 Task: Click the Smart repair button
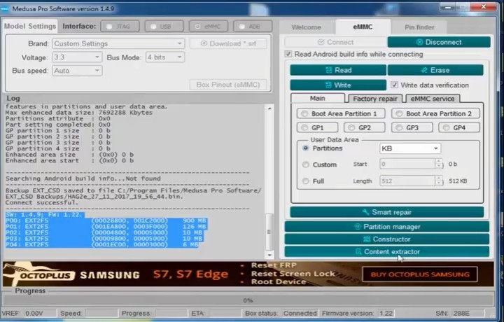(386, 212)
